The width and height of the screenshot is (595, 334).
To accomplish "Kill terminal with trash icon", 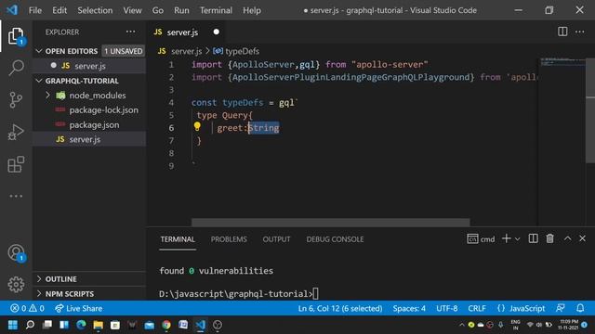I will [x=549, y=238].
